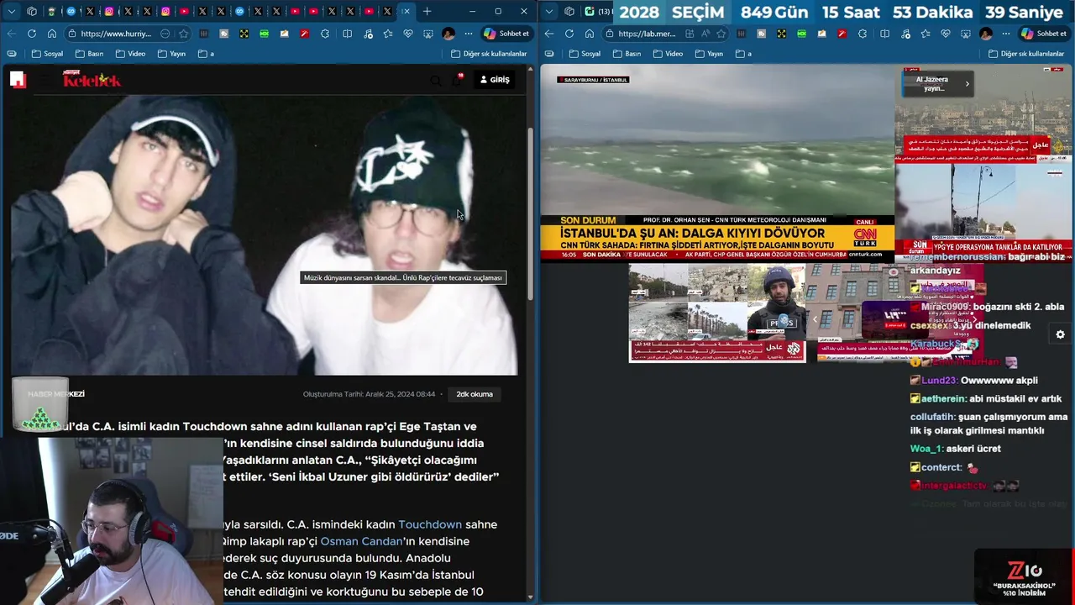Screen dimensions: 1075x605
Task: Open read aloud icon in lab.mer address bar
Action: 705,34
